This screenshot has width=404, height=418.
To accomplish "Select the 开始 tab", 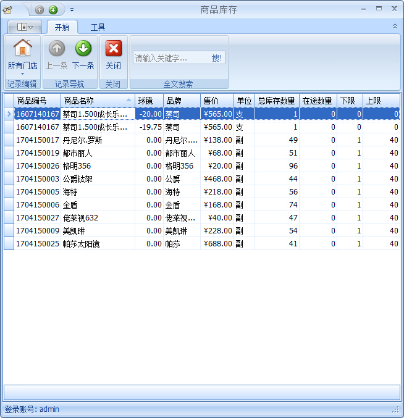I will tap(62, 27).
